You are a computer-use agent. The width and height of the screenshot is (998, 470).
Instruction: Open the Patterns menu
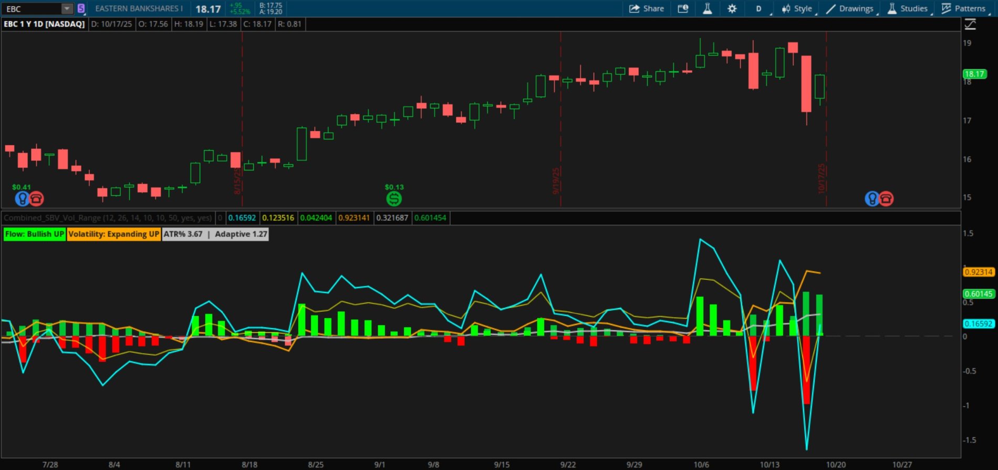(964, 8)
